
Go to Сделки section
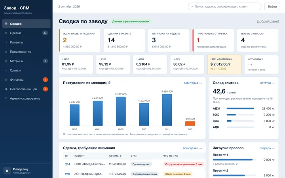pos(26,33)
